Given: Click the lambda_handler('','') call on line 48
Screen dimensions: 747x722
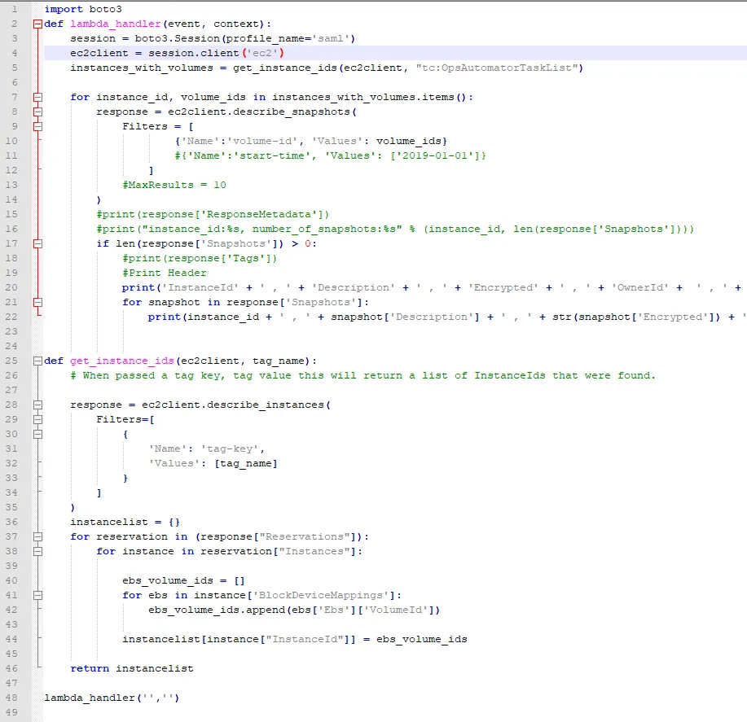Looking at the screenshot, I should tap(112, 698).
